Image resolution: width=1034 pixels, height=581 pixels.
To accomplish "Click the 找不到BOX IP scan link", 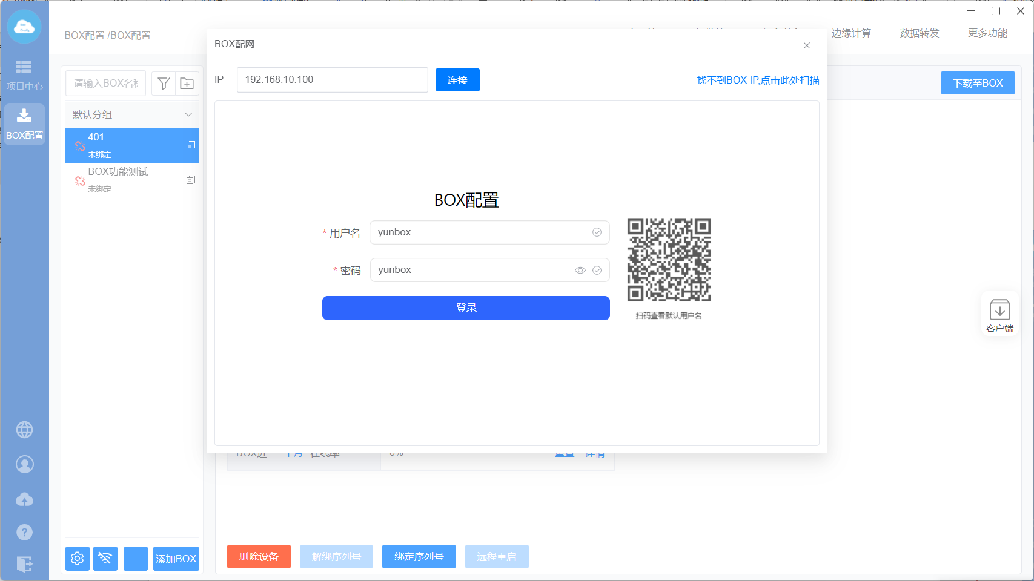I will tap(757, 80).
